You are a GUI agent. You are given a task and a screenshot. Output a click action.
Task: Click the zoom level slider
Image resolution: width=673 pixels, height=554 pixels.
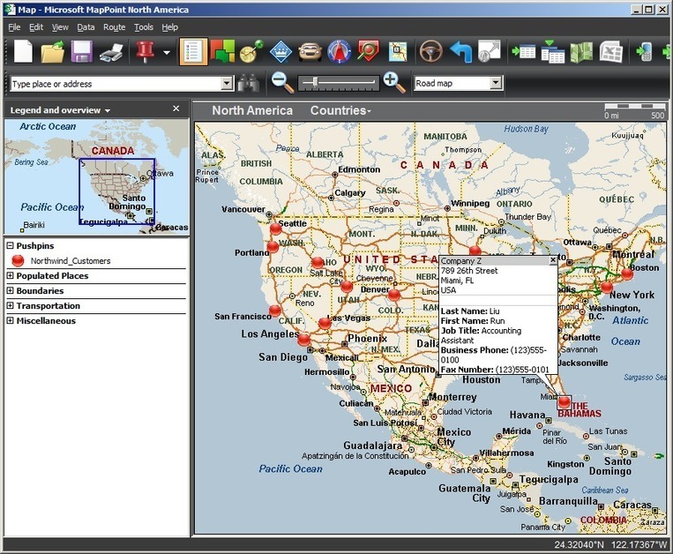tap(339, 83)
